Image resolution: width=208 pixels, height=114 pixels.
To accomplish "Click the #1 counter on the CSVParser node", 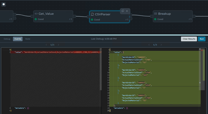I will coord(127,20).
